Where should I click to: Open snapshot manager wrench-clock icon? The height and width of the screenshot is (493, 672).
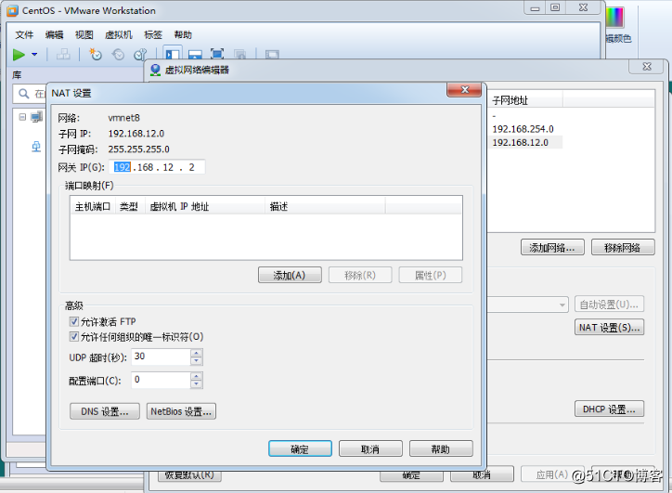140,55
